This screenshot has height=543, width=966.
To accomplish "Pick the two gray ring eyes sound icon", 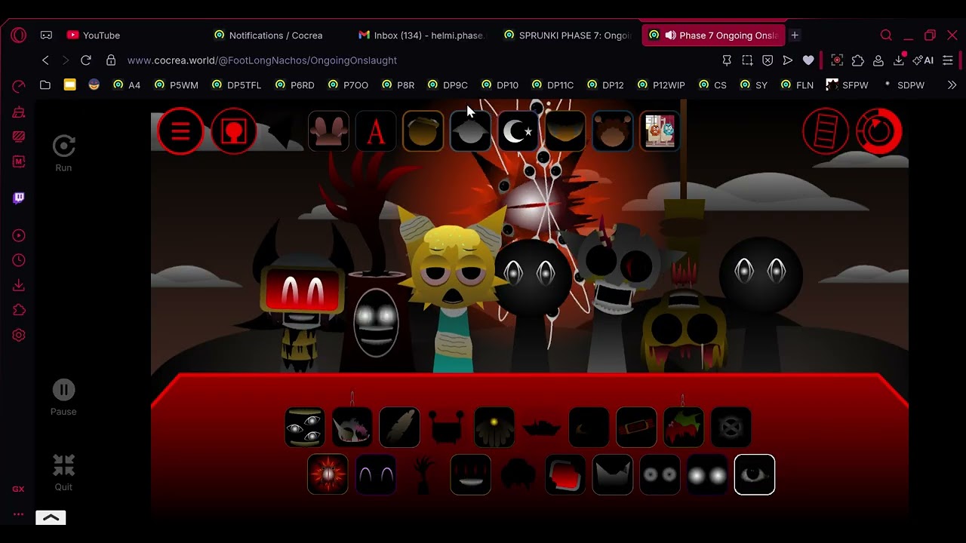I will (660, 474).
